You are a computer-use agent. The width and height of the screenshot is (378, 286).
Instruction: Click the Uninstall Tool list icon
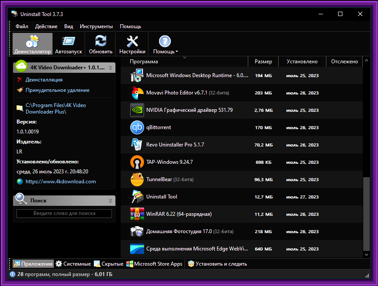[x=137, y=197]
